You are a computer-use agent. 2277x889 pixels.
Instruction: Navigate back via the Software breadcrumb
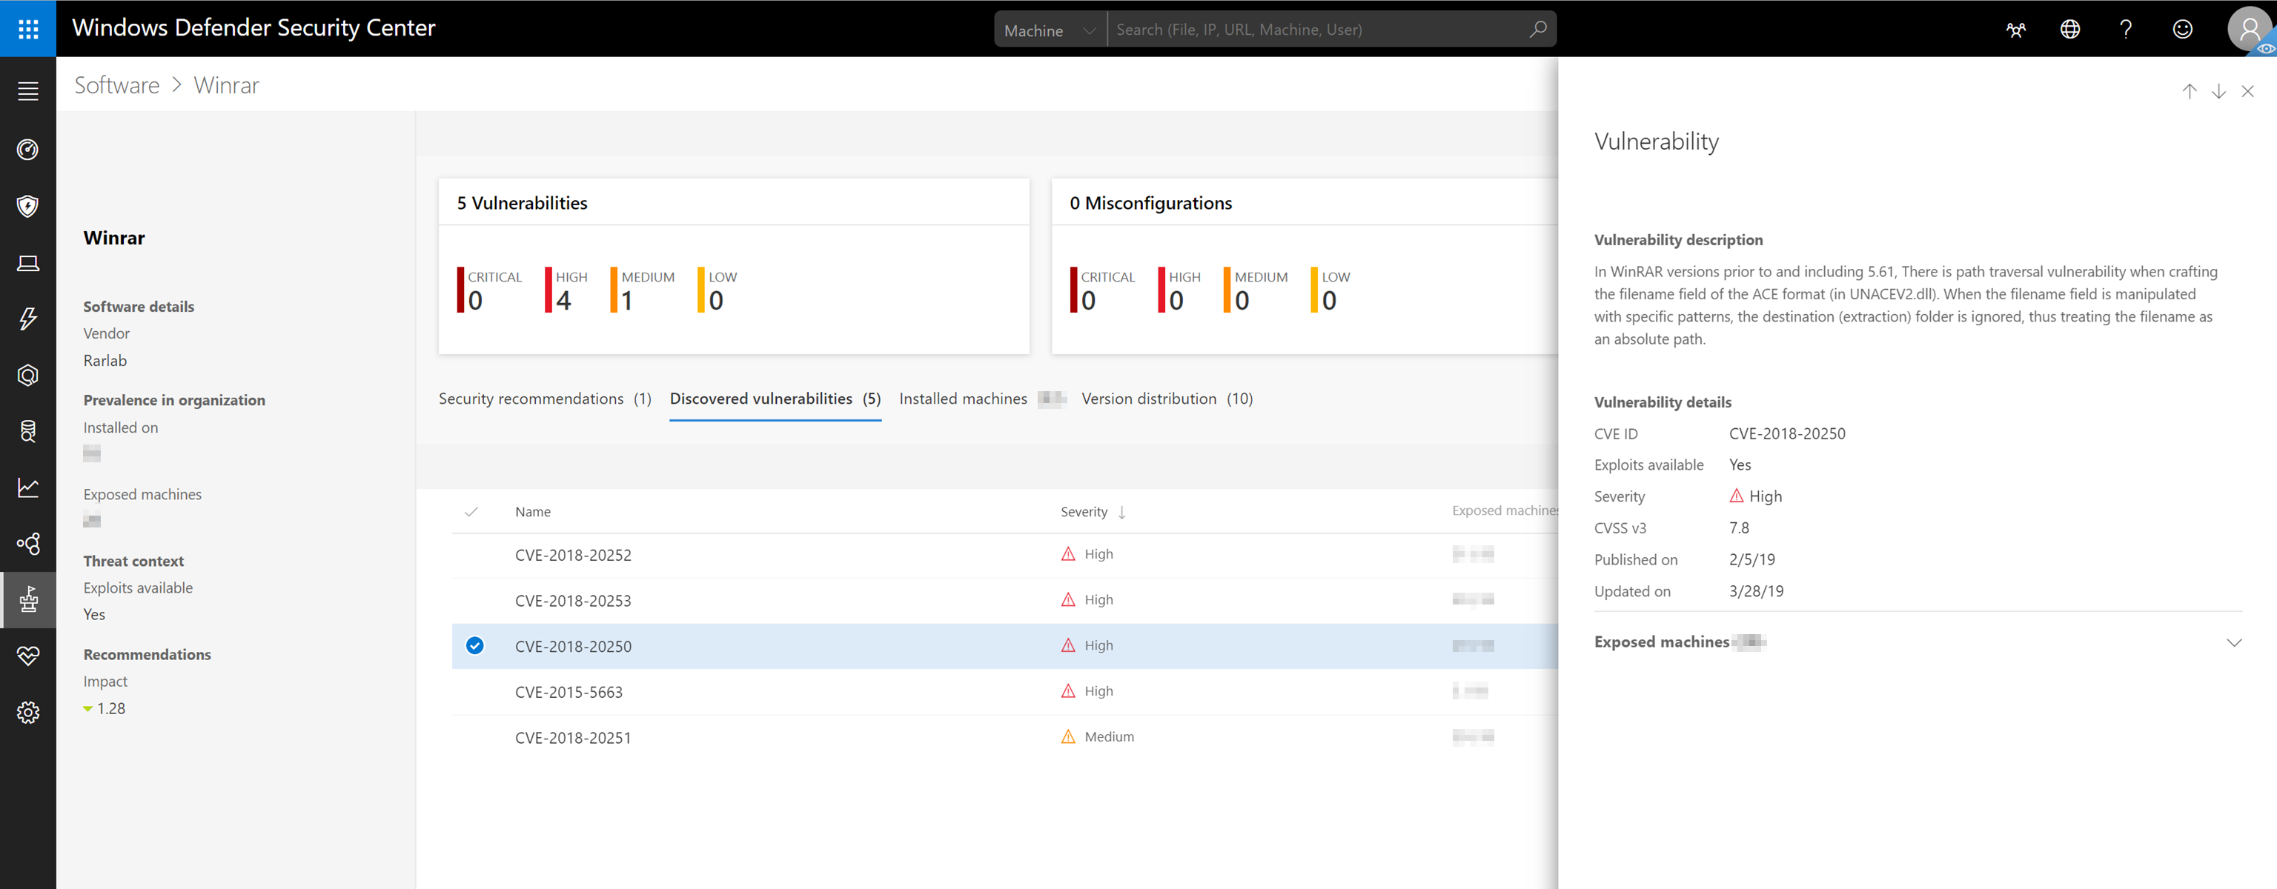(x=116, y=84)
